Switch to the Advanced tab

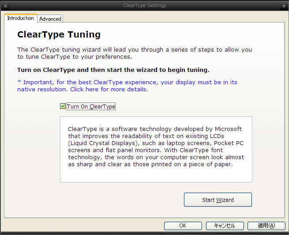click(x=50, y=19)
